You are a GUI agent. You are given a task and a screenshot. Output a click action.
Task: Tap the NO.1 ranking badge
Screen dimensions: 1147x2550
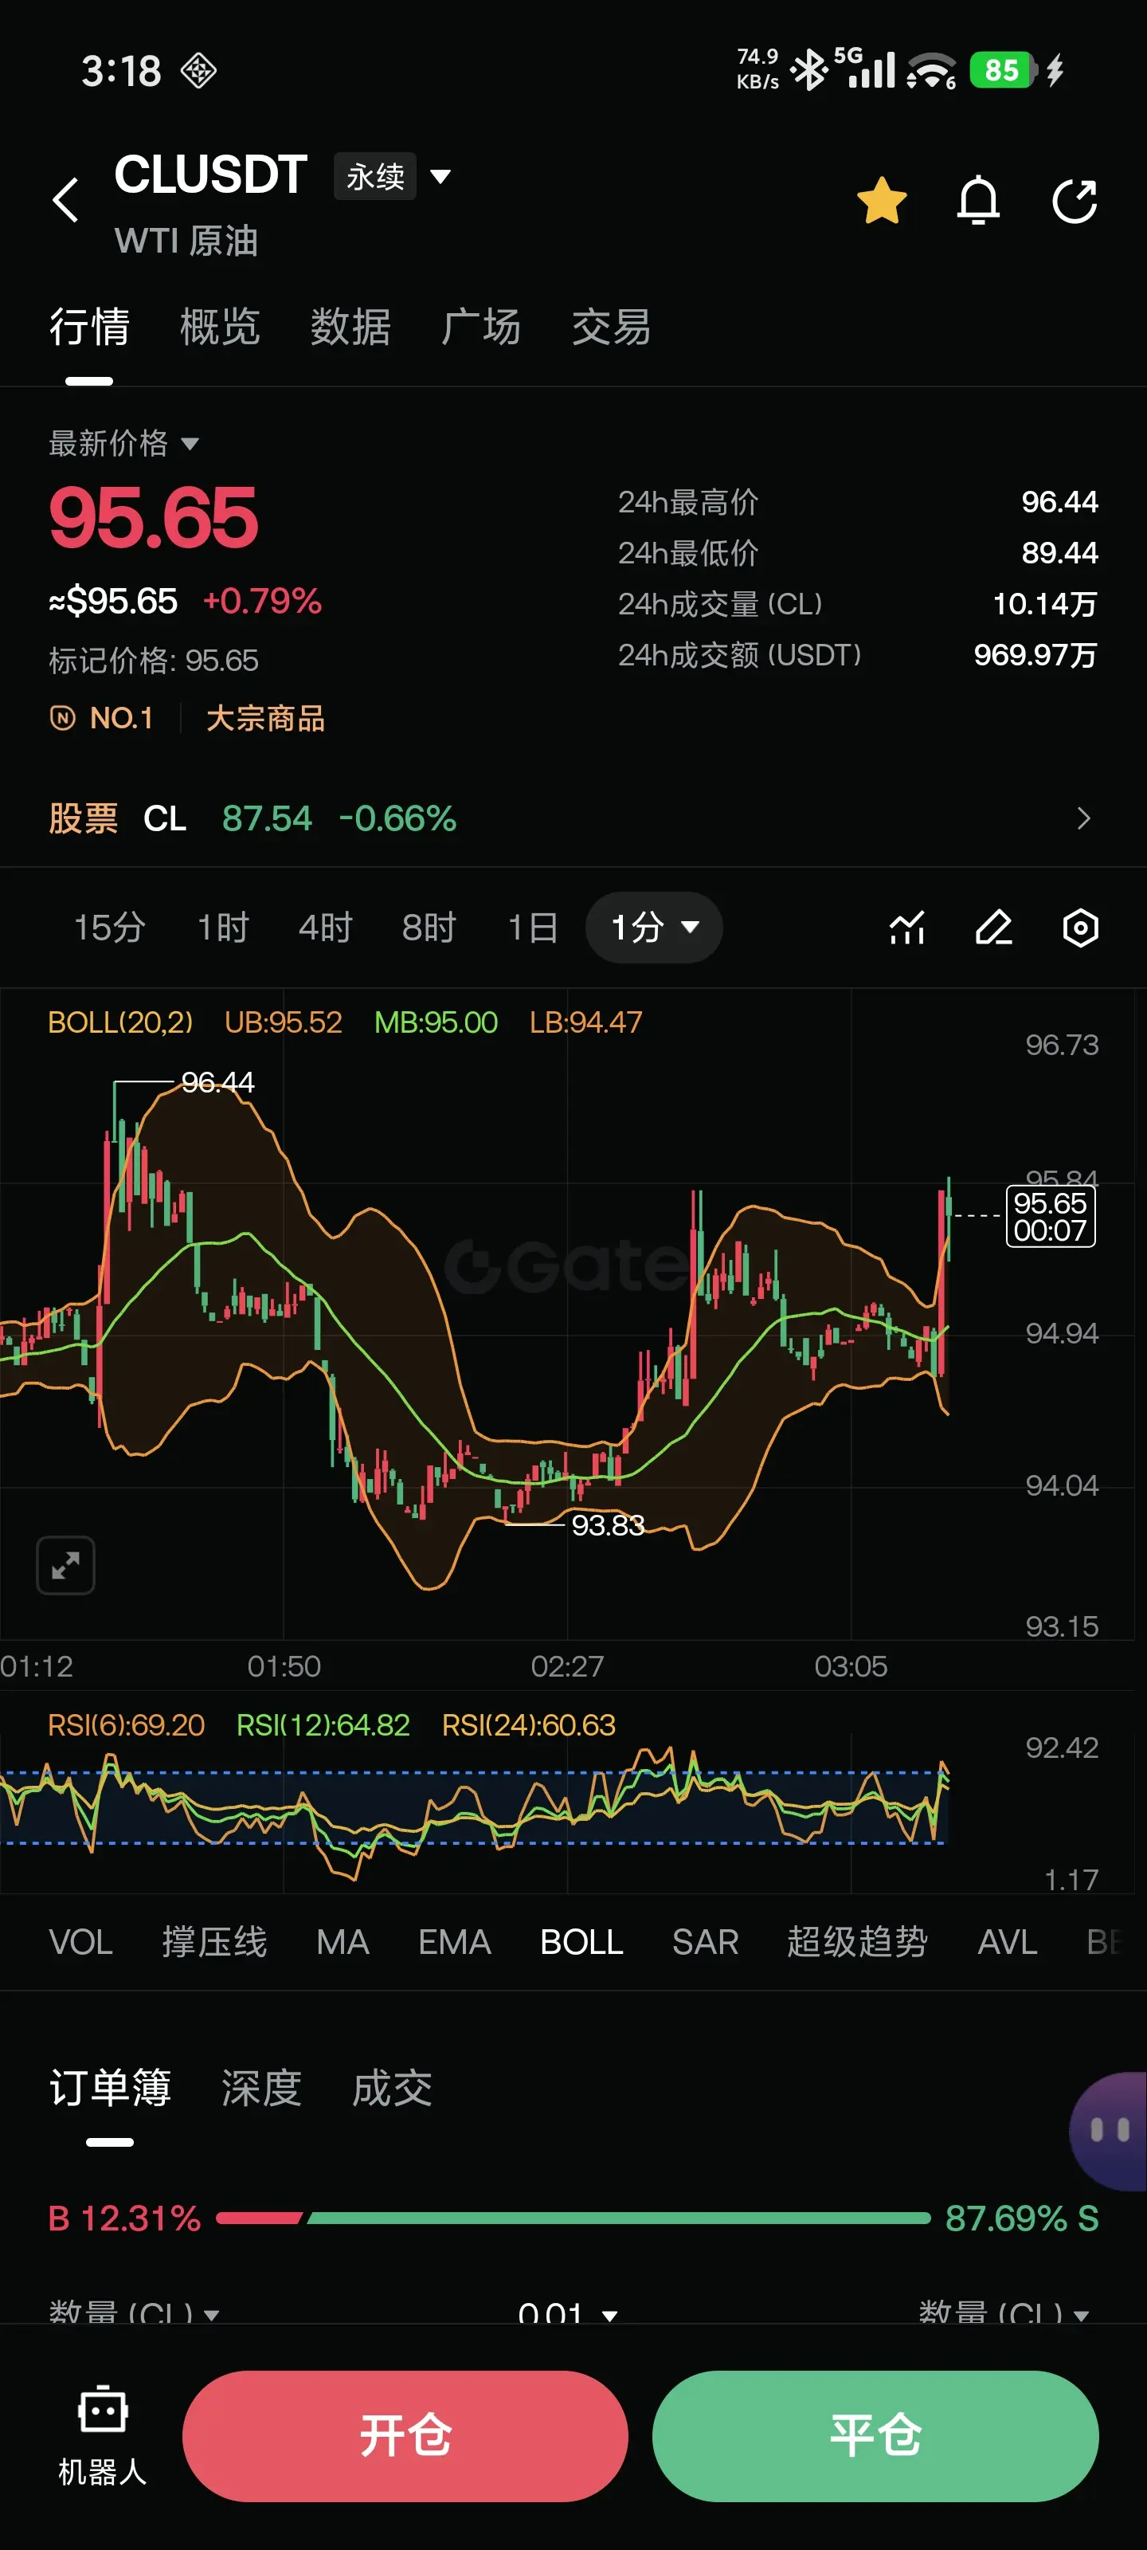click(102, 718)
